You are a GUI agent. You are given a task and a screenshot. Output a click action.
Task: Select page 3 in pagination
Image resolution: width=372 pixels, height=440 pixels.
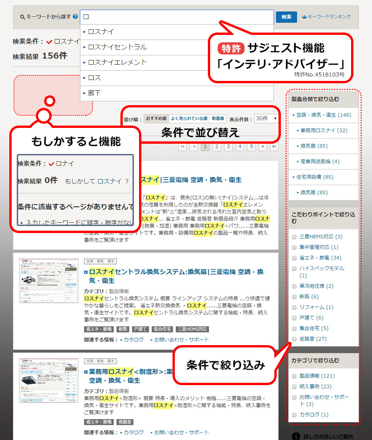(x=228, y=147)
